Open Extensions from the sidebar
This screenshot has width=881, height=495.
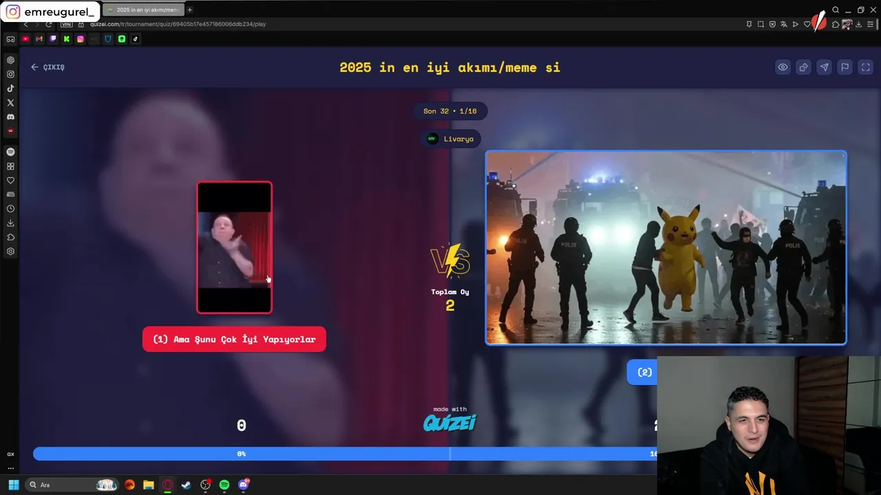click(x=10, y=237)
